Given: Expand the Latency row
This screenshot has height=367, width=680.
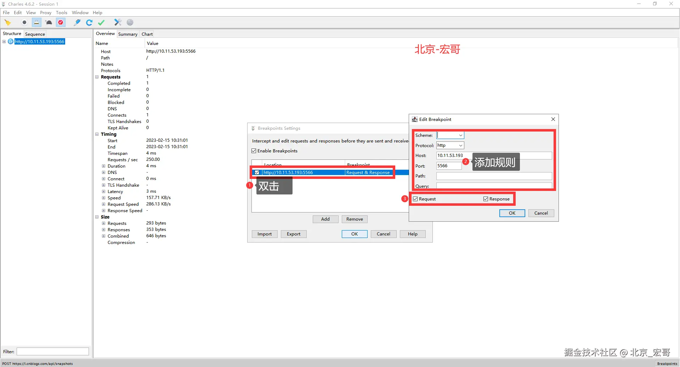Looking at the screenshot, I should coord(104,192).
